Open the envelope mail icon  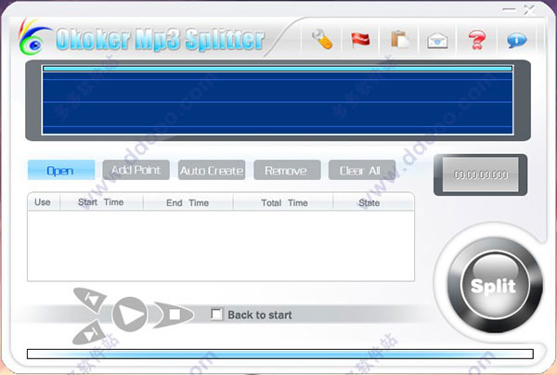pos(437,41)
